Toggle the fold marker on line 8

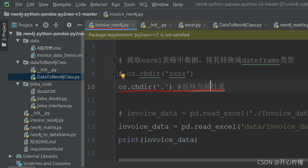115,60
